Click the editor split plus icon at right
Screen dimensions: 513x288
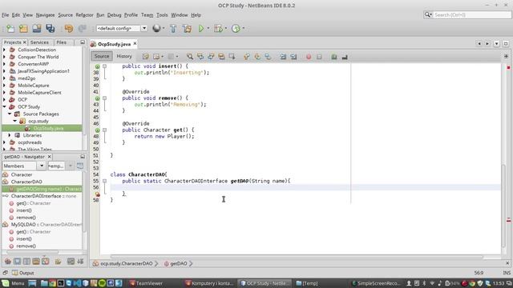coord(506,56)
